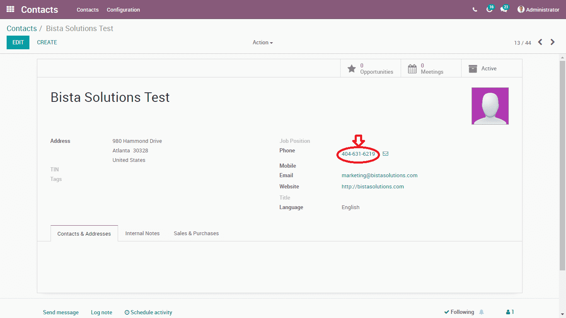The image size is (566, 318).
Task: Click the followers person icon
Action: [508, 312]
